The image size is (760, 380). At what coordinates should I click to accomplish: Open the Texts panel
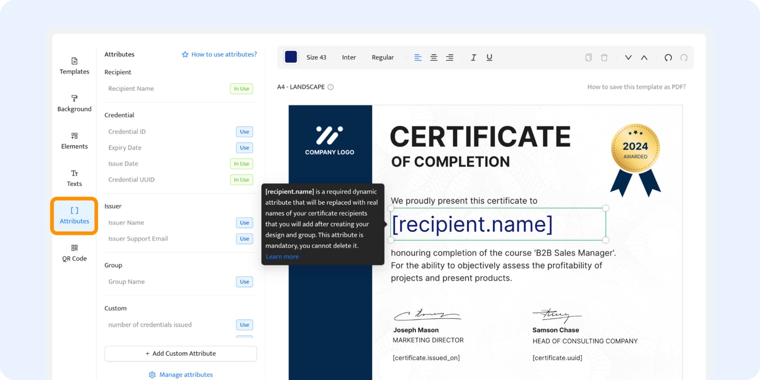point(74,178)
